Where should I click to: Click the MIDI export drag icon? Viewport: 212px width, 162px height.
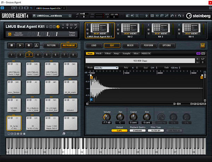click(36, 46)
